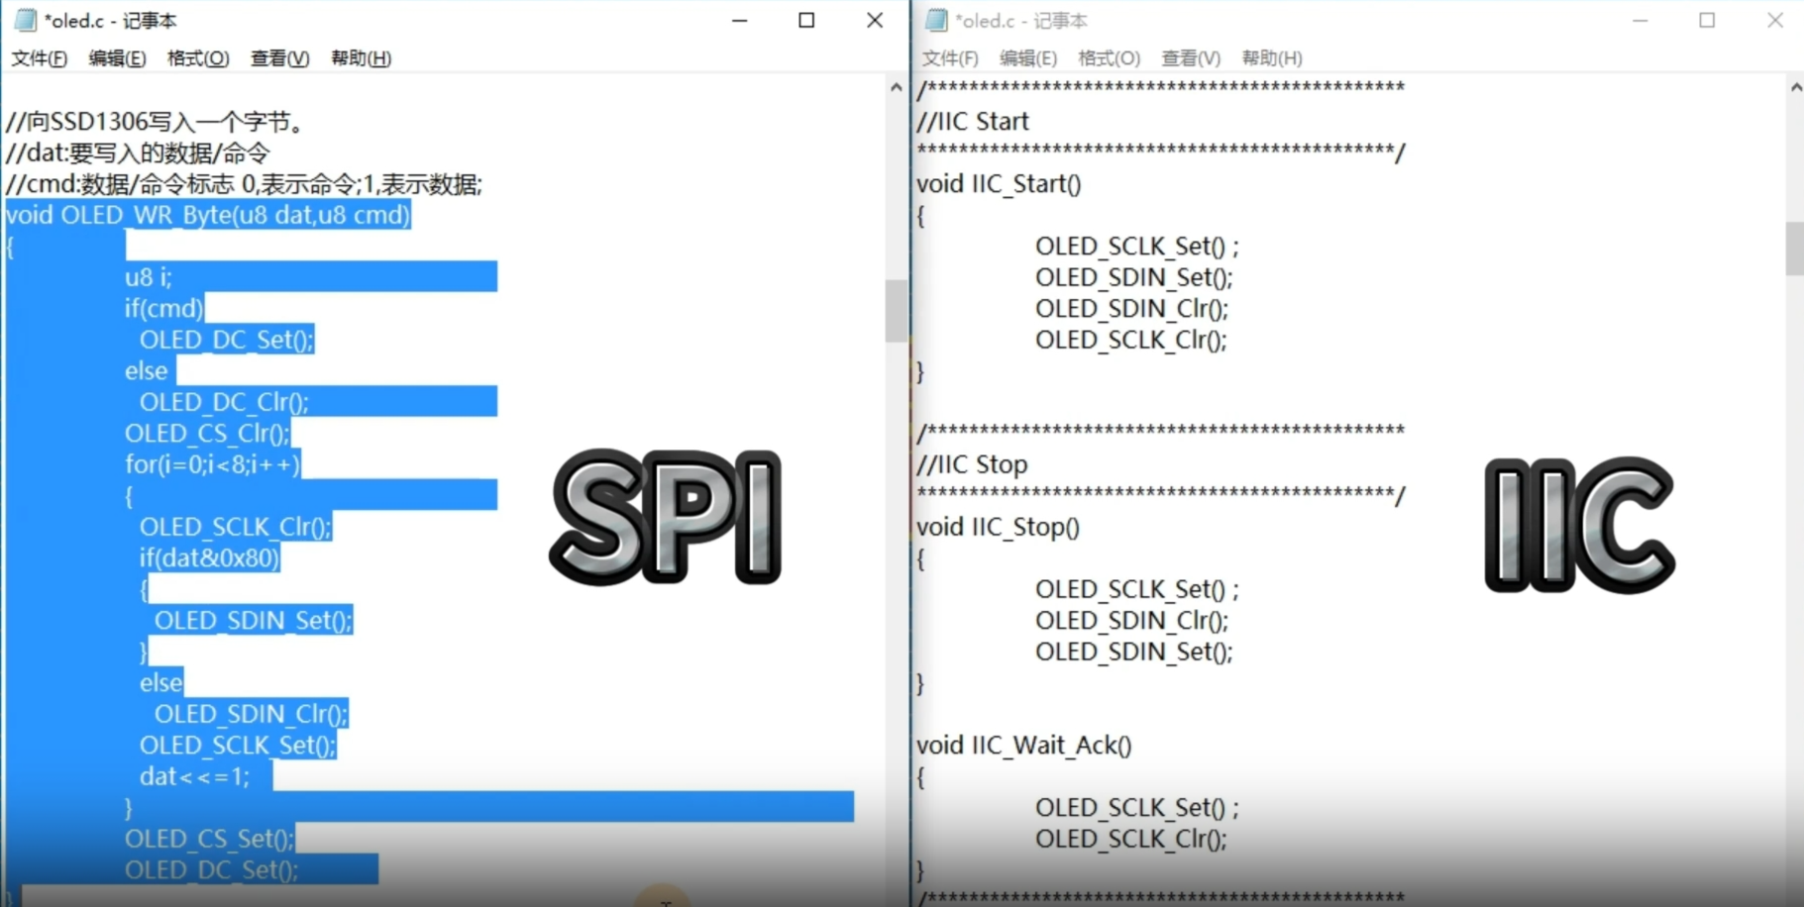Screen dimensions: 1804x907
Task: Click 'OLED_SCLK_Set();' in left window
Action: (238, 745)
